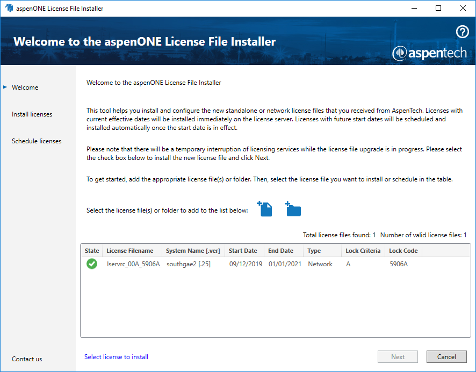Click the add license file icon
476x372 pixels.
pyautogui.click(x=265, y=209)
